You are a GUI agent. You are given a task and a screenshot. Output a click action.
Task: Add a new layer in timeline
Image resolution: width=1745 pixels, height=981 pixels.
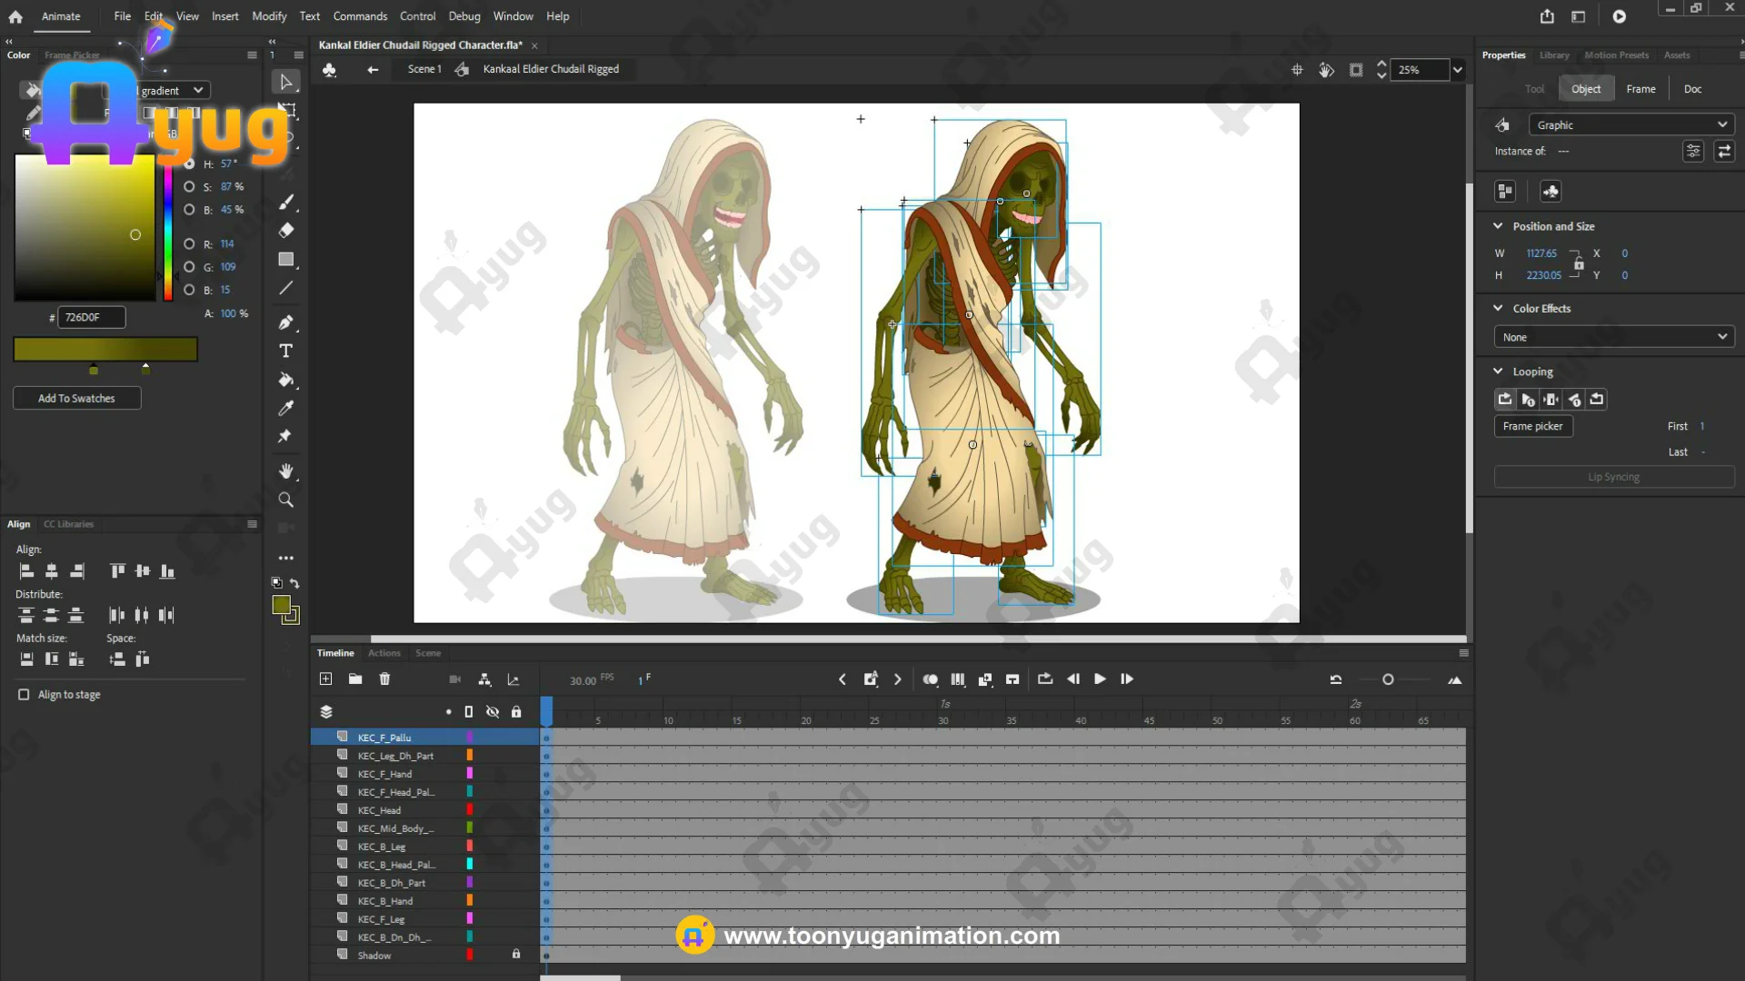[x=326, y=679]
